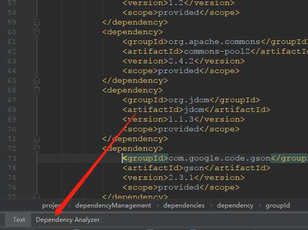Select the dependency breadcrumb
The height and width of the screenshot is (230, 308).
(x=235, y=205)
